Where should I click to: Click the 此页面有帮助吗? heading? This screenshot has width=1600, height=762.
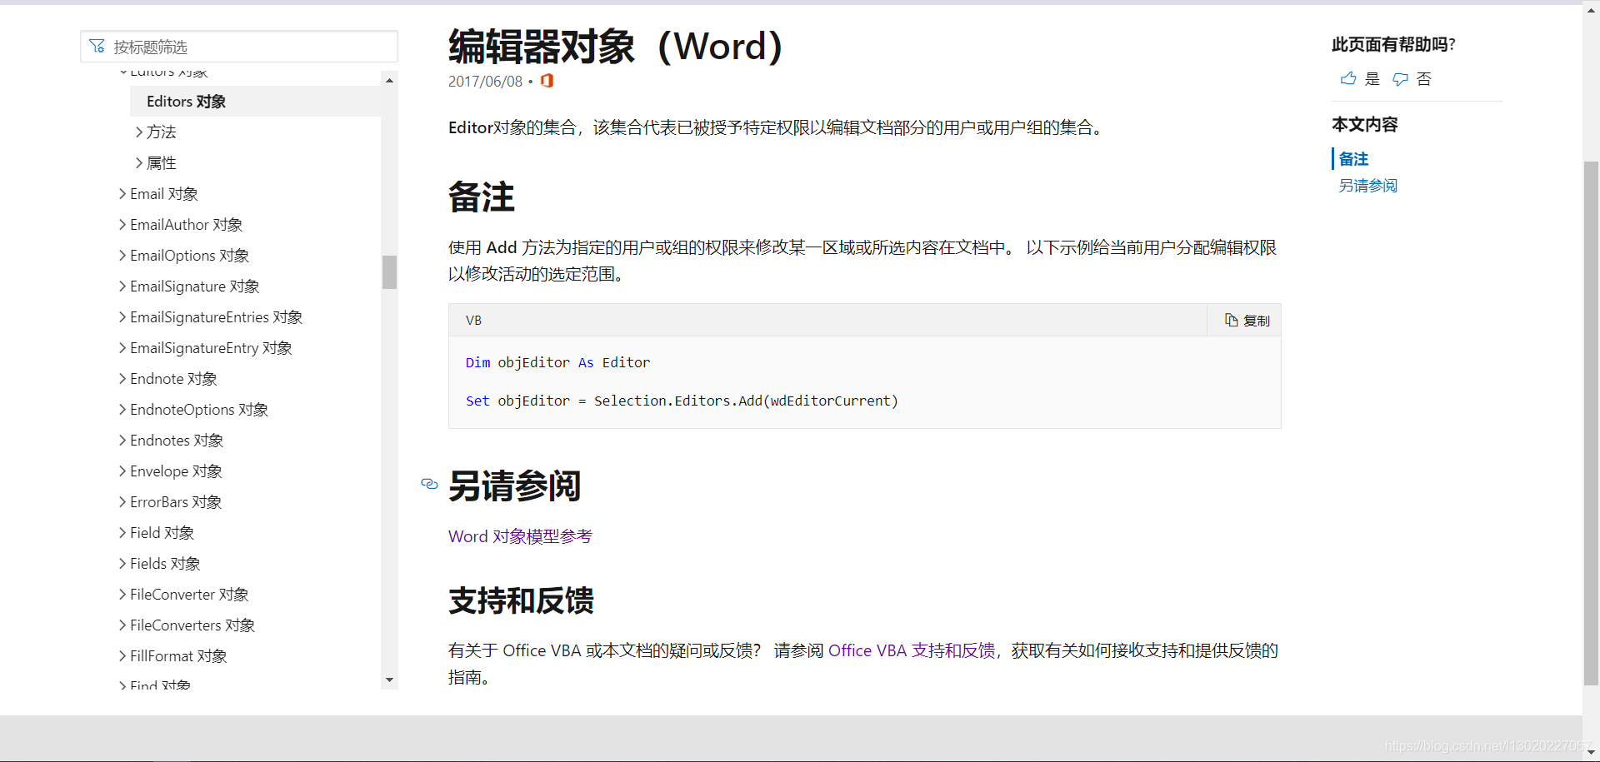(x=1393, y=45)
